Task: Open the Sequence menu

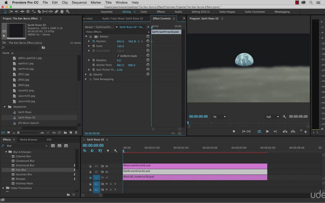Action: (79, 3)
